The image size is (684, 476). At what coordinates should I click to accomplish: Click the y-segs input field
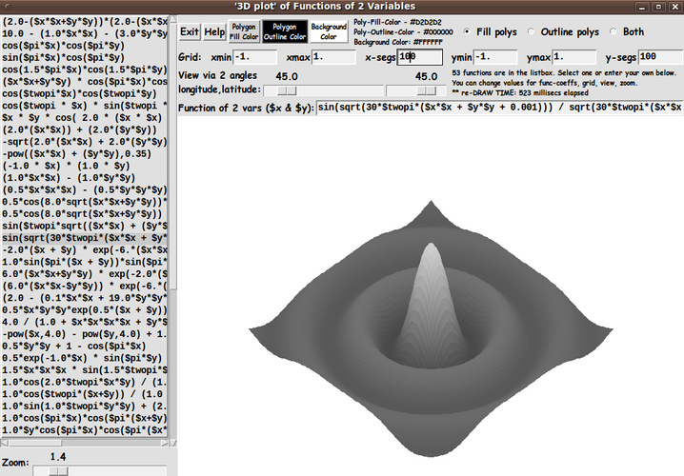click(x=660, y=57)
